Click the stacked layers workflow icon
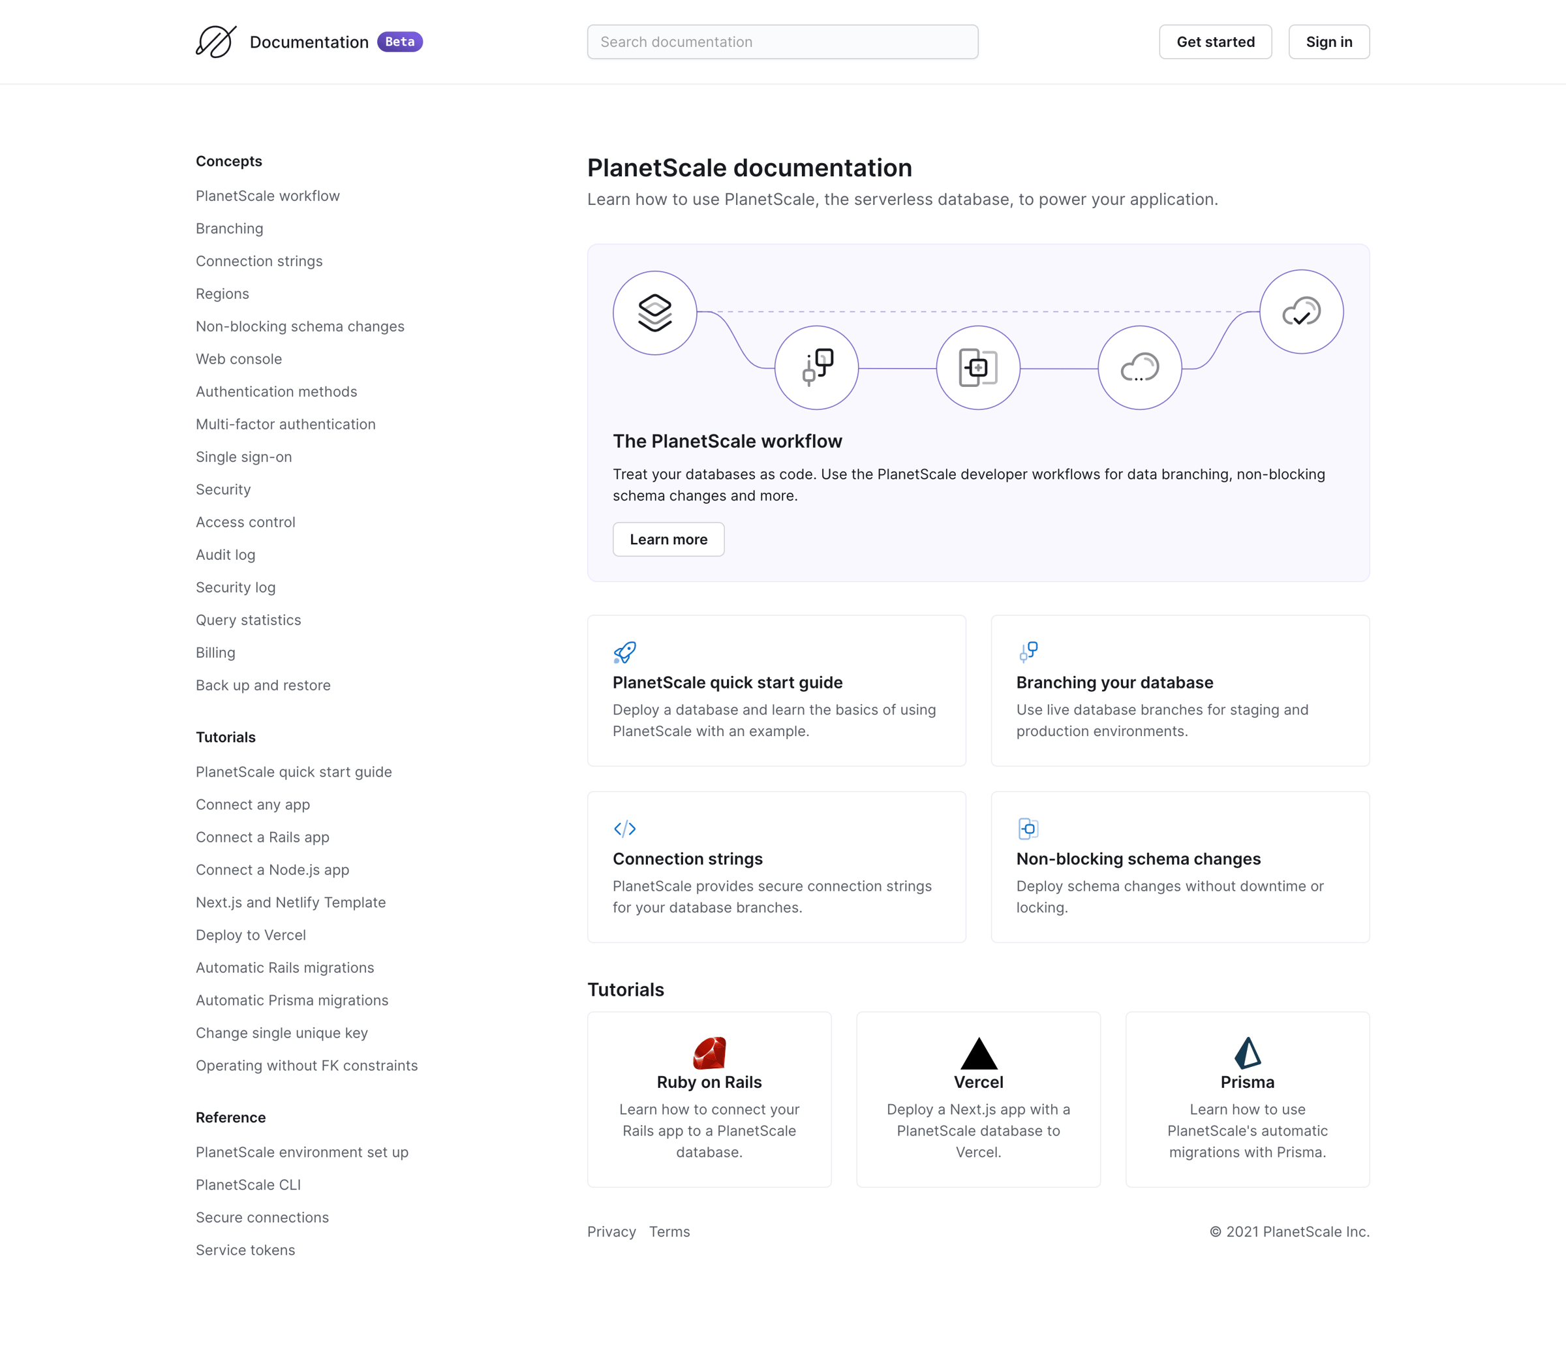Screen dimensions: 1566x1356 click(654, 313)
